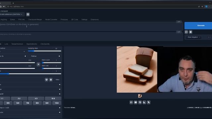
Task: Click the save image icon under the preview
Action: coord(135,102)
